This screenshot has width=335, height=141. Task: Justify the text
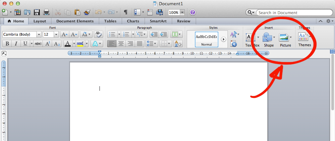(x=140, y=44)
